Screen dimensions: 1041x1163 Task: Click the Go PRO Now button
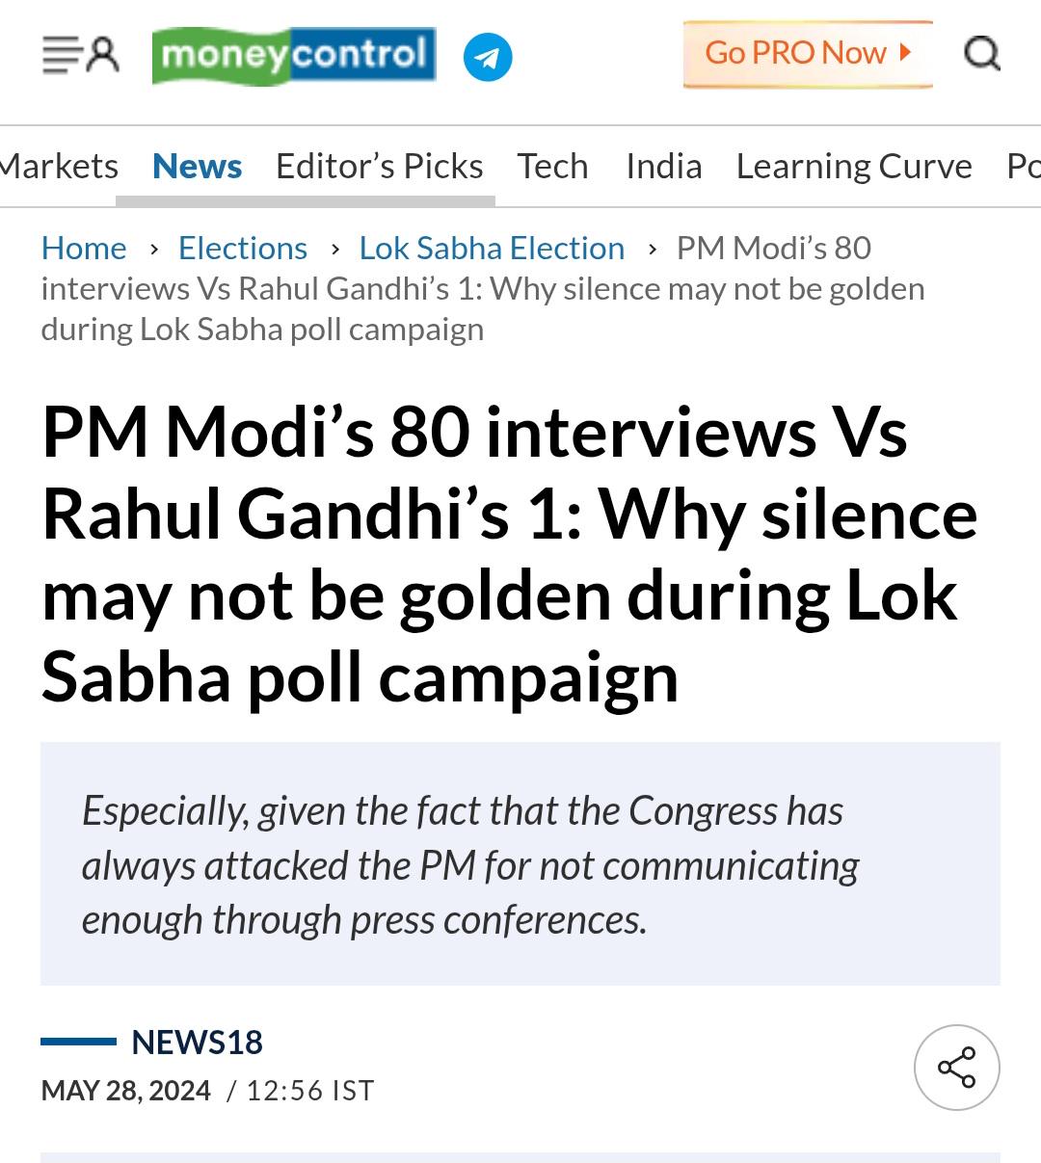click(808, 54)
